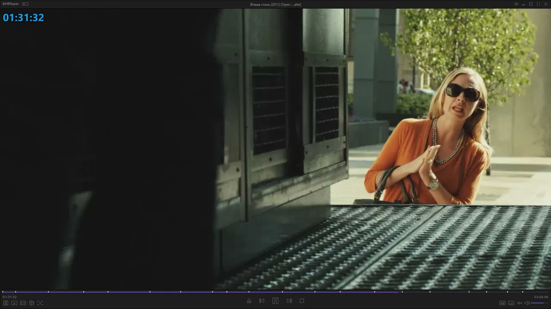Mute the volume speaker icon

click(x=527, y=303)
